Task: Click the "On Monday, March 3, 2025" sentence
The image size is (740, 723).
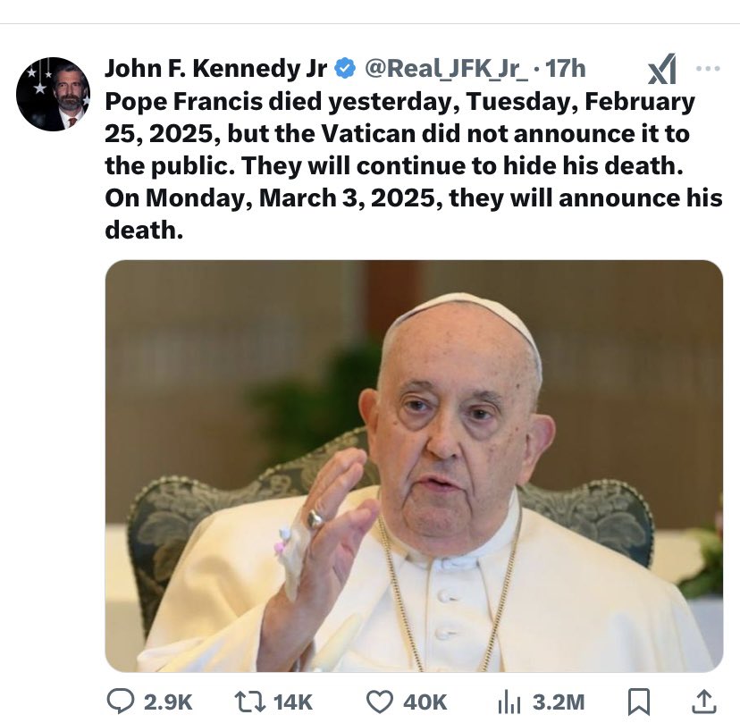Action: point(414,198)
